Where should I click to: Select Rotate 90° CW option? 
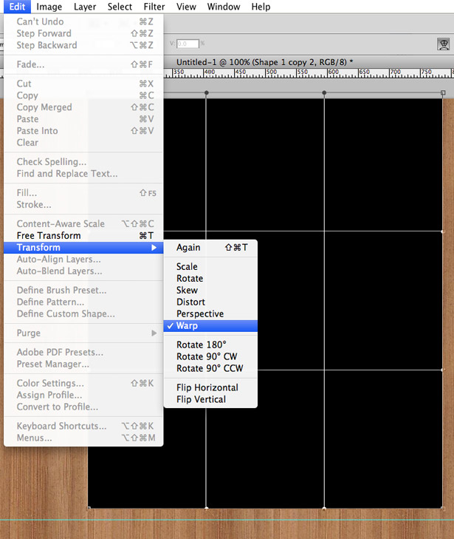coord(210,356)
